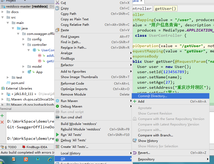The width and height of the screenshot is (214, 164).
Task: Open the Repository submenu
Action: coord(170,159)
